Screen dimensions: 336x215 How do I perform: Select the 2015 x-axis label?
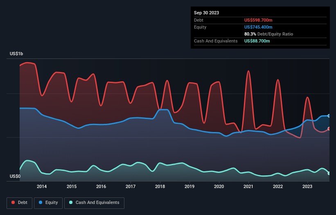click(72, 186)
